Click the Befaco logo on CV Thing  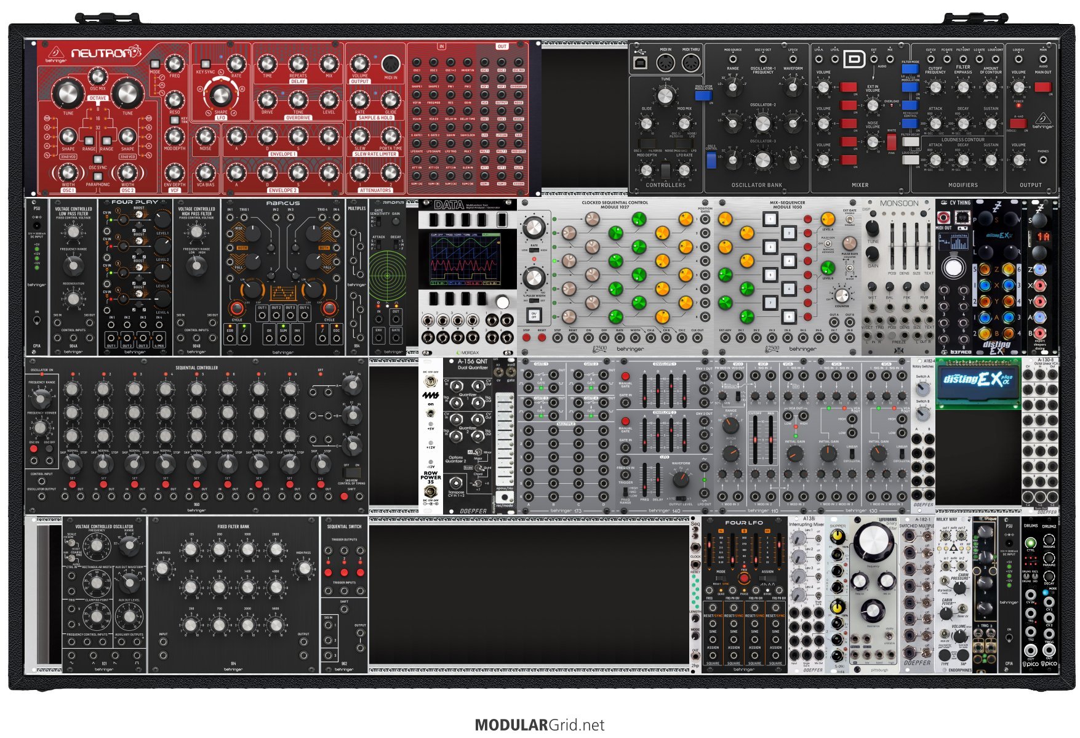(960, 352)
